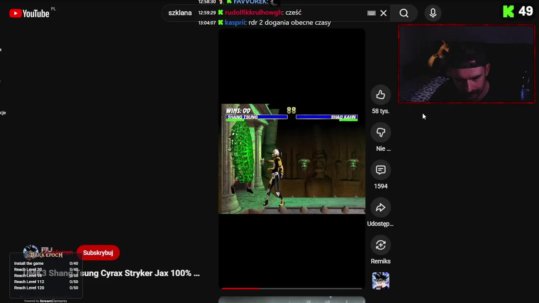
Task: Open the channel avatar beside Subskrybuj
Action: pos(30,252)
